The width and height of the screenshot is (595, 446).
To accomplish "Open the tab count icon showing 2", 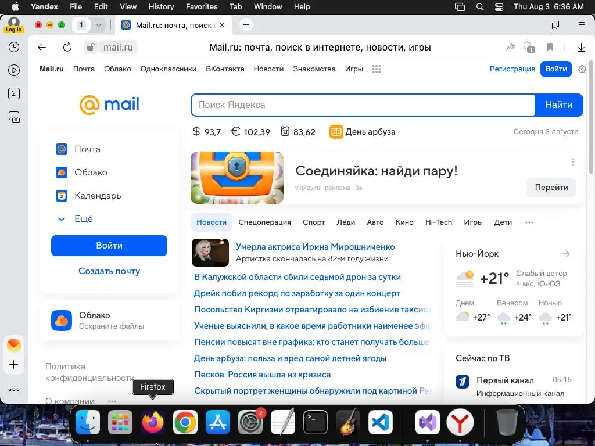I will click(x=14, y=93).
